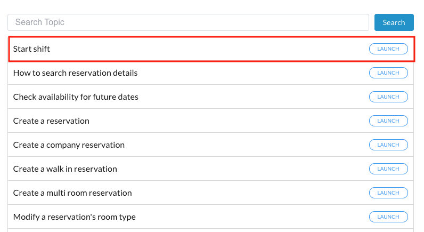Launch Create a multi room reservation

[388, 193]
